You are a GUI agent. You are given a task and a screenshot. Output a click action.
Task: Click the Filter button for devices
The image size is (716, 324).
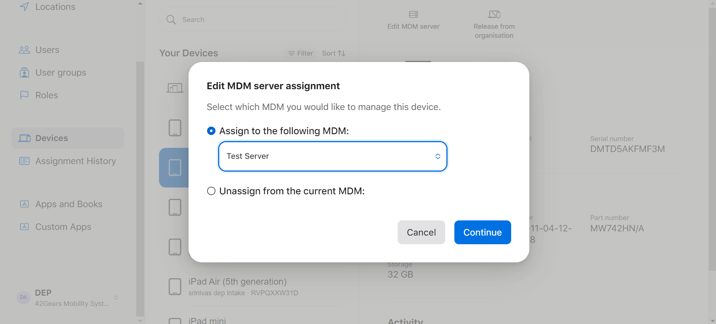tap(301, 53)
